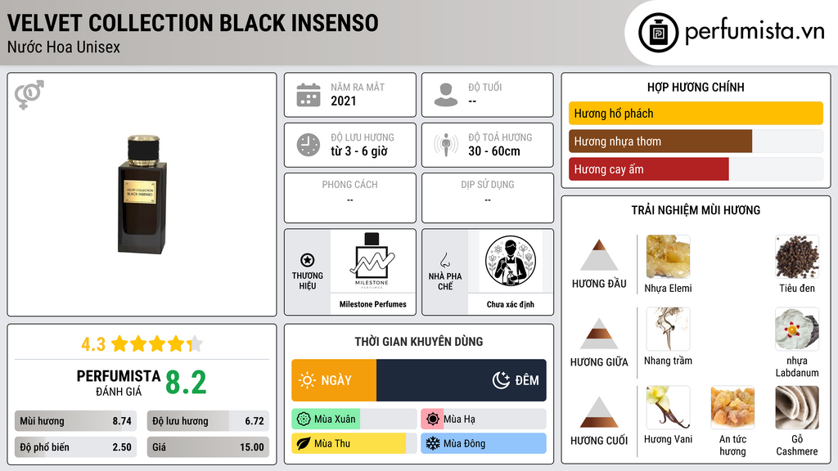Select the Gỗ Cashmere note image
The height and width of the screenshot is (471, 838).
[797, 407]
